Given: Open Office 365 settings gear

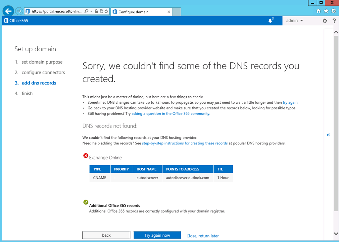Looking at the screenshot, I should click(325, 21).
